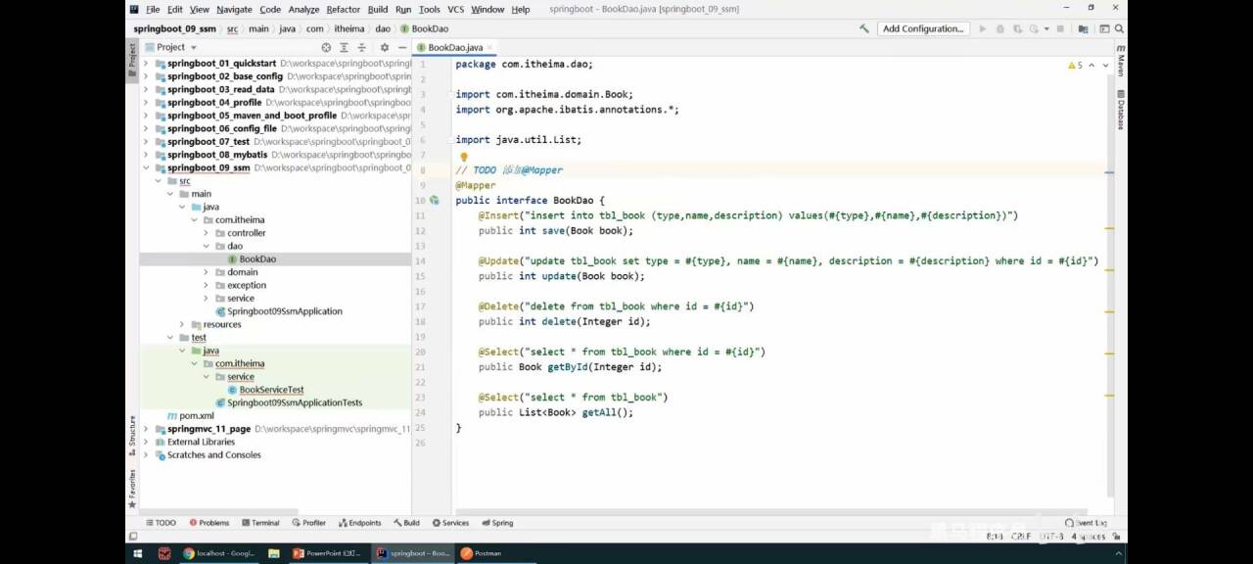This screenshot has height=564, width=1253.
Task: Collapse the dao package arrow
Action: coord(207,246)
